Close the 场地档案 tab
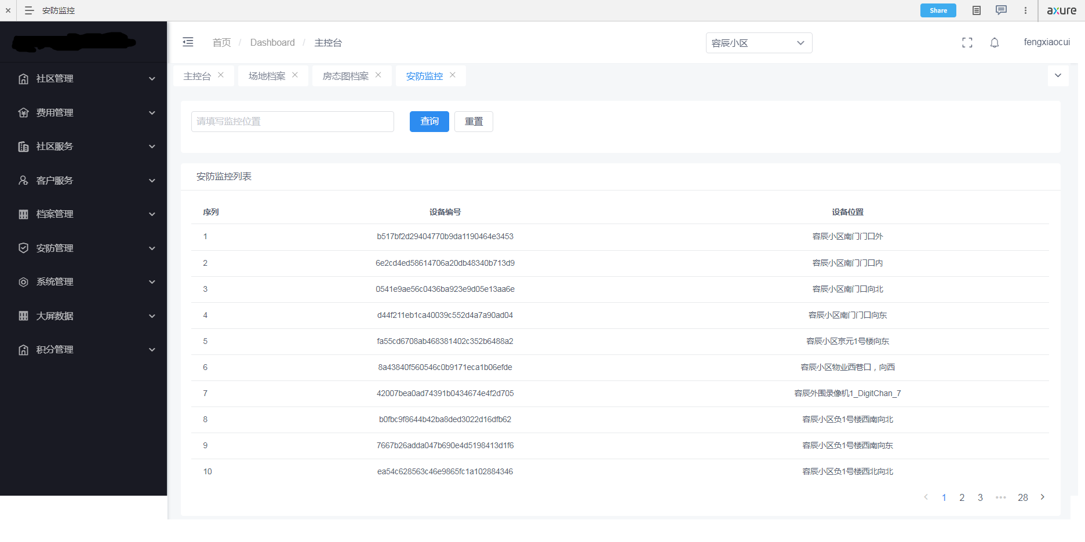Image resolution: width=1085 pixels, height=542 pixels. click(295, 75)
